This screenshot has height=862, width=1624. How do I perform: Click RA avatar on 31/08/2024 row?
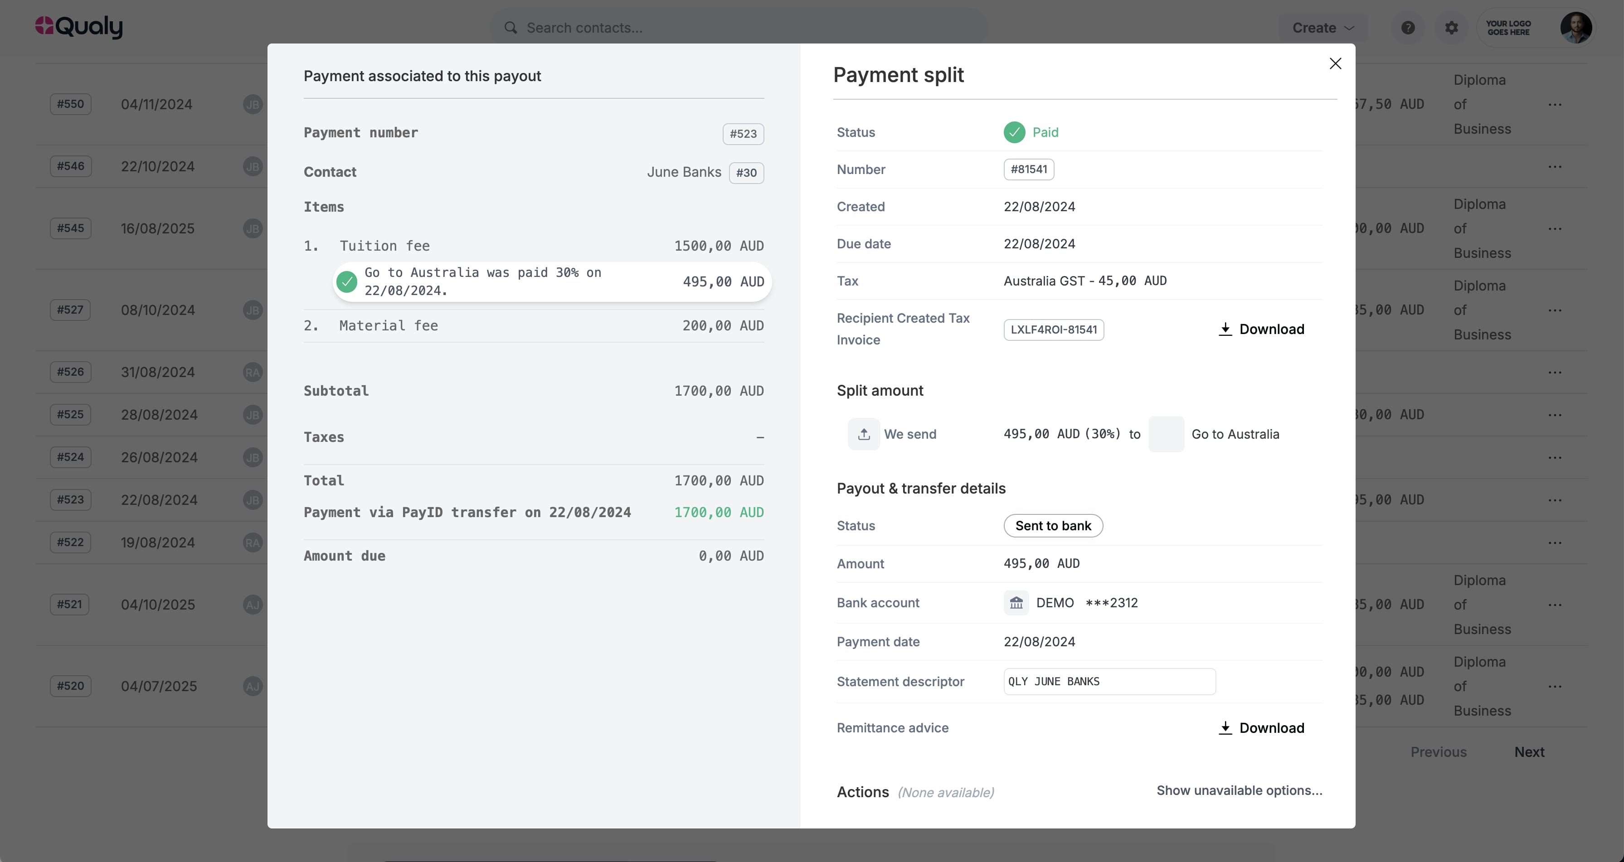point(253,373)
